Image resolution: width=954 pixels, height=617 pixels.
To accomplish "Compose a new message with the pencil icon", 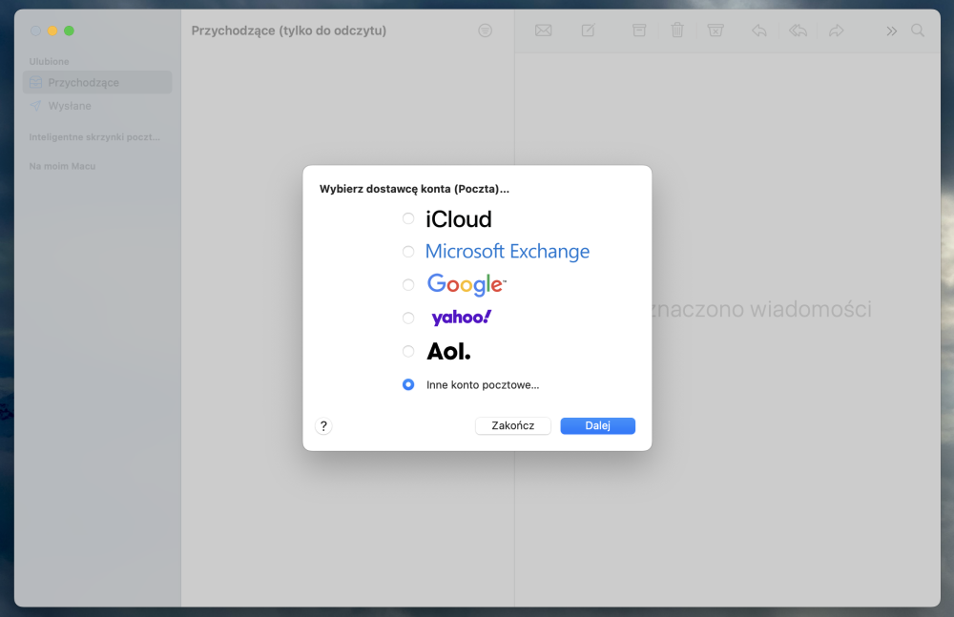I will coord(588,31).
